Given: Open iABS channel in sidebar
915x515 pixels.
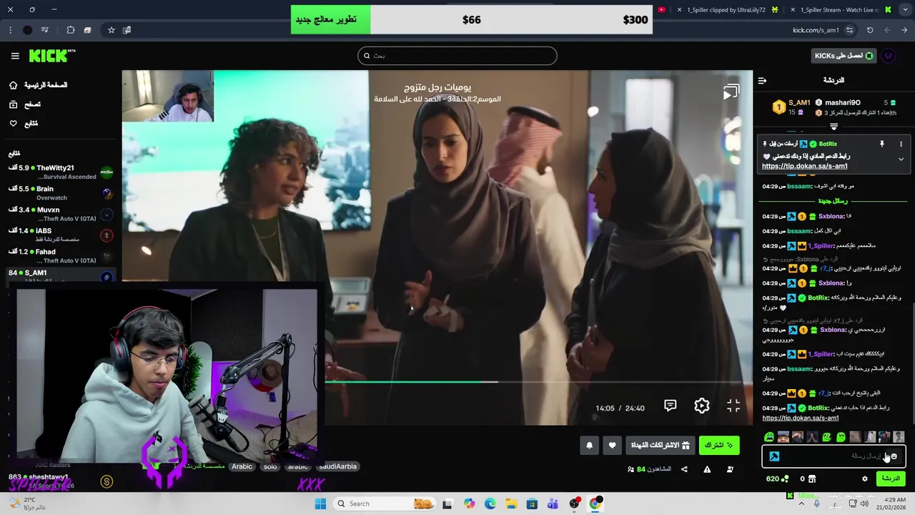Looking at the screenshot, I should (61, 235).
